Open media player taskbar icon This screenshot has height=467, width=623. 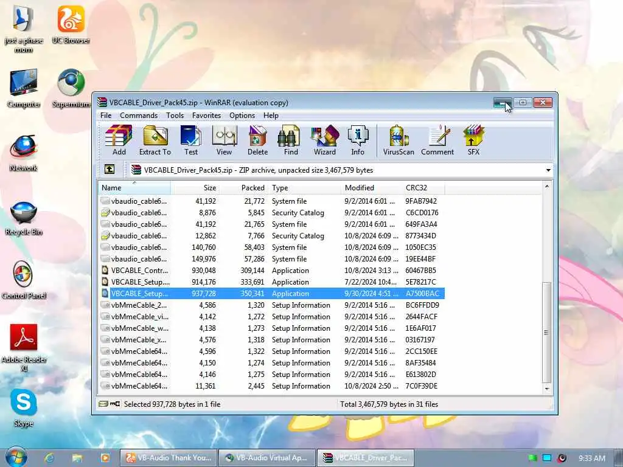(105, 458)
